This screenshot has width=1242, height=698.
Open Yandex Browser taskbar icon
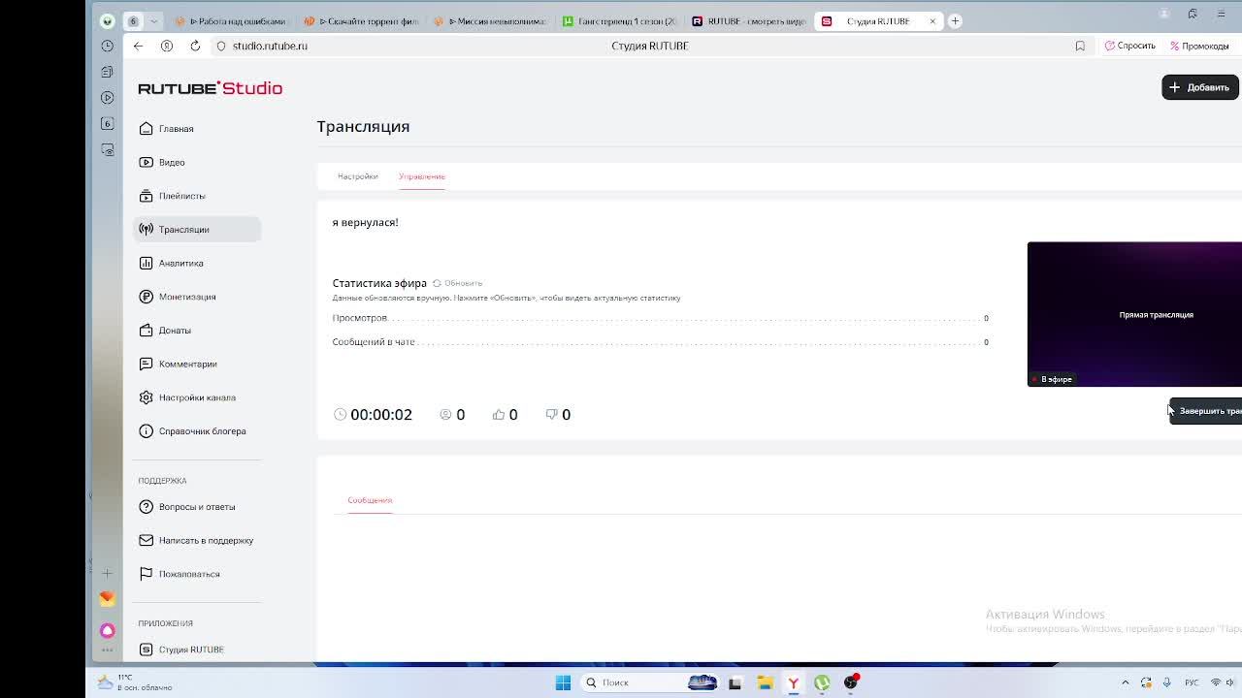[793, 682]
